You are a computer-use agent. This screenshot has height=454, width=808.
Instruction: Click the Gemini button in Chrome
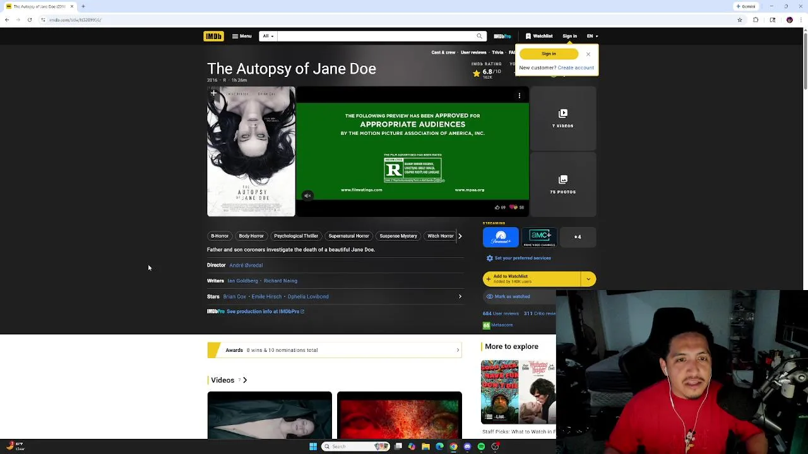[746, 6]
